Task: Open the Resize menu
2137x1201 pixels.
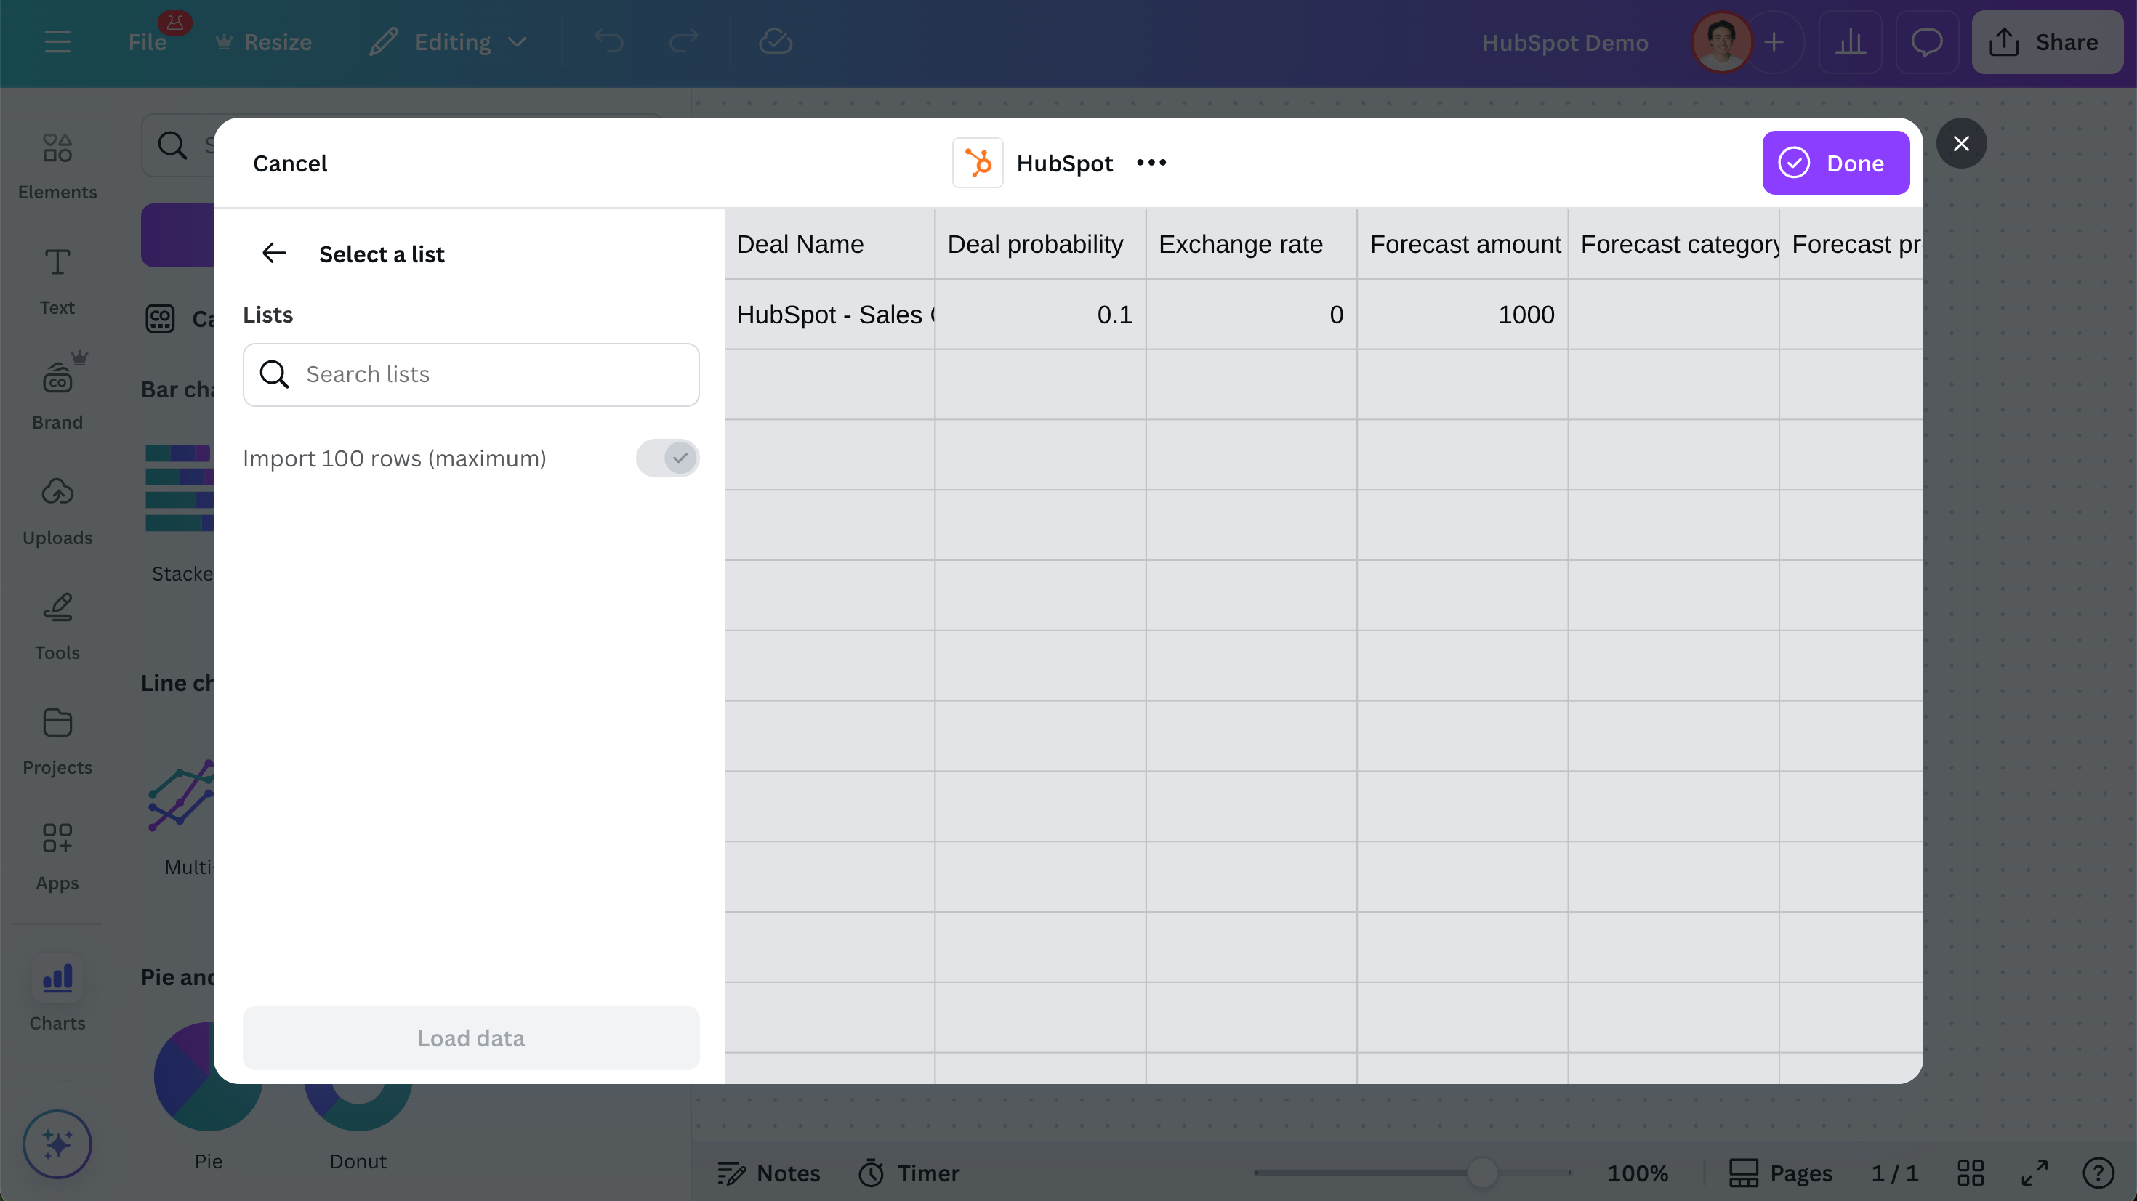Action: pos(264,42)
